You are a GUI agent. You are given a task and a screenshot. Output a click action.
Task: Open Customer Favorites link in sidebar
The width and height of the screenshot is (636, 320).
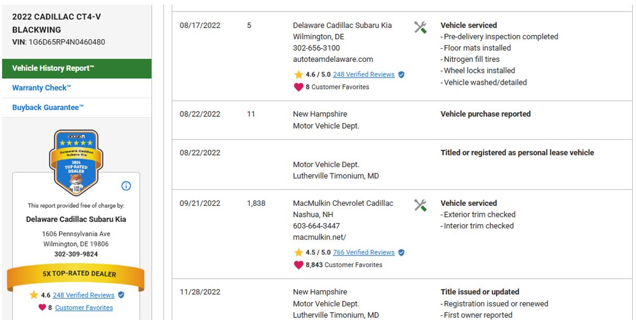84,307
